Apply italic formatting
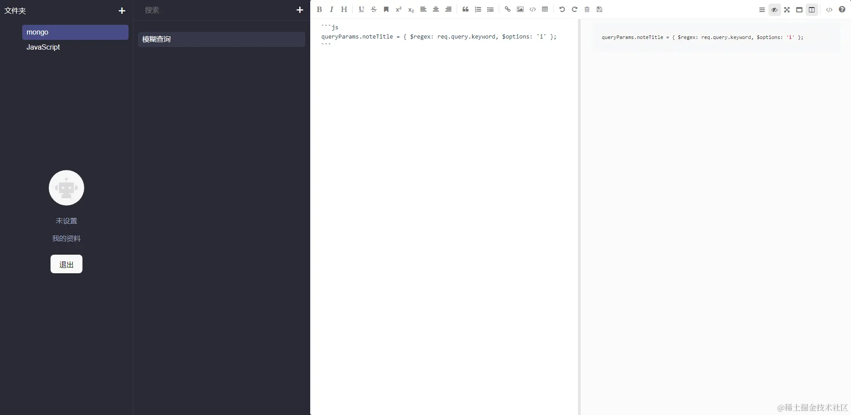 click(331, 9)
